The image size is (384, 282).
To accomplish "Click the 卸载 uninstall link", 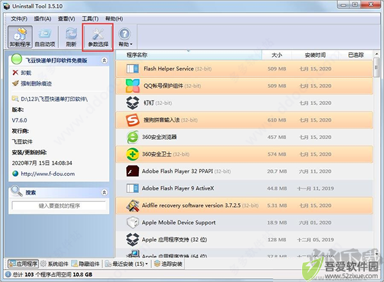I will [x=26, y=73].
